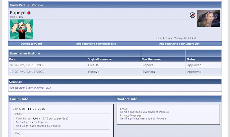Screen dimensions: 230x137
Task: Click the signature text "No thanks! I don't drink"
Action: (x=27, y=88)
